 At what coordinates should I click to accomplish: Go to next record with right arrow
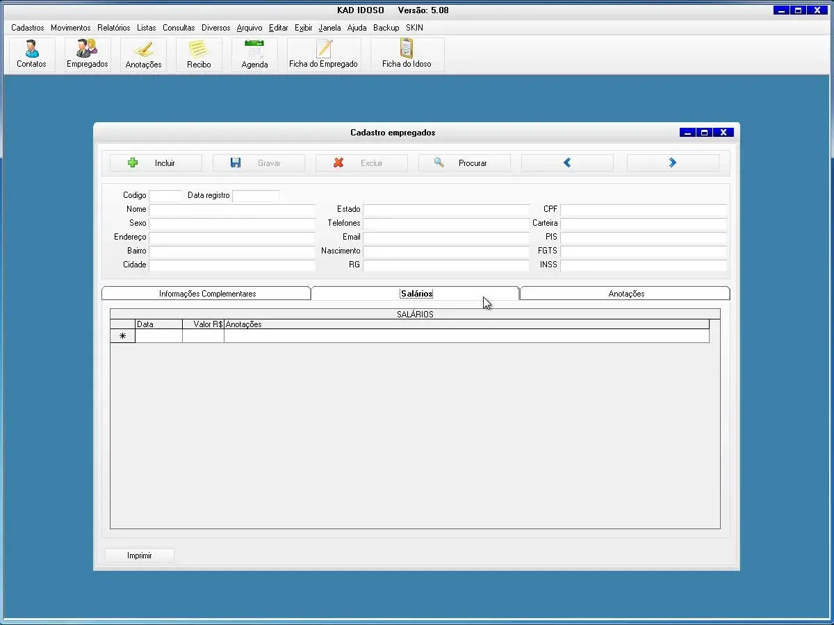[x=672, y=163]
